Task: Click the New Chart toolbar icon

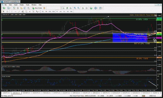Action: [x=4, y=8]
